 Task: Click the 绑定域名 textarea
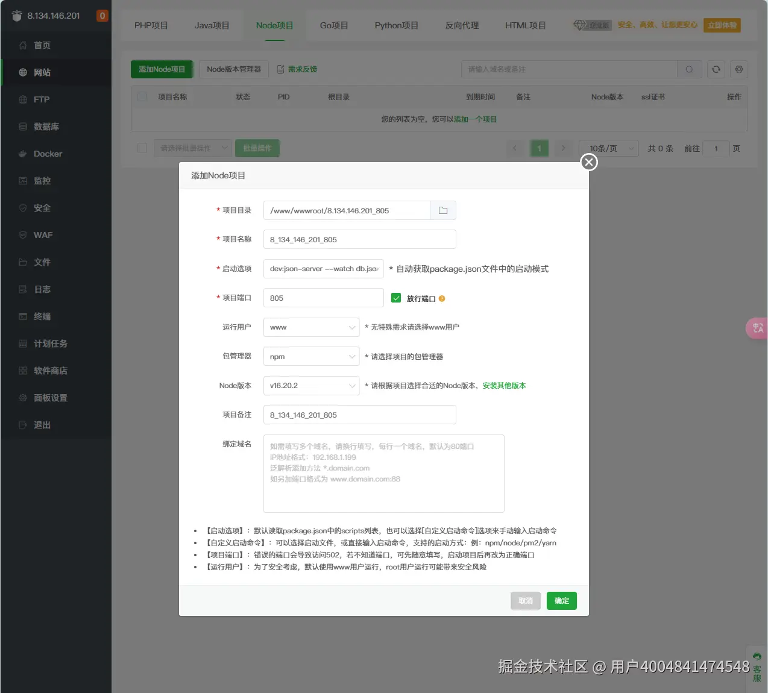click(384, 474)
